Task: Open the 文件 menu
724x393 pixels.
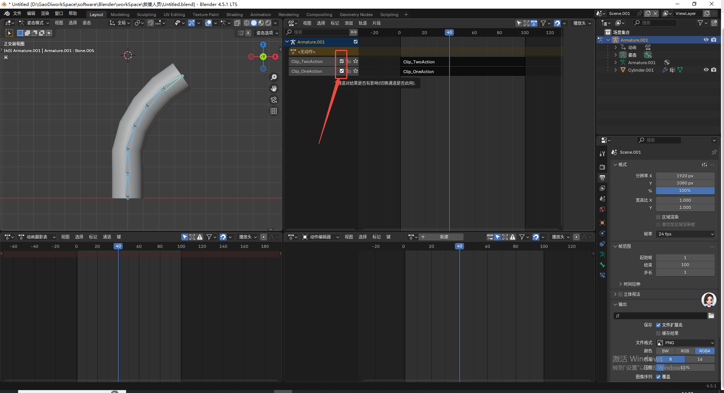Action: click(x=17, y=13)
